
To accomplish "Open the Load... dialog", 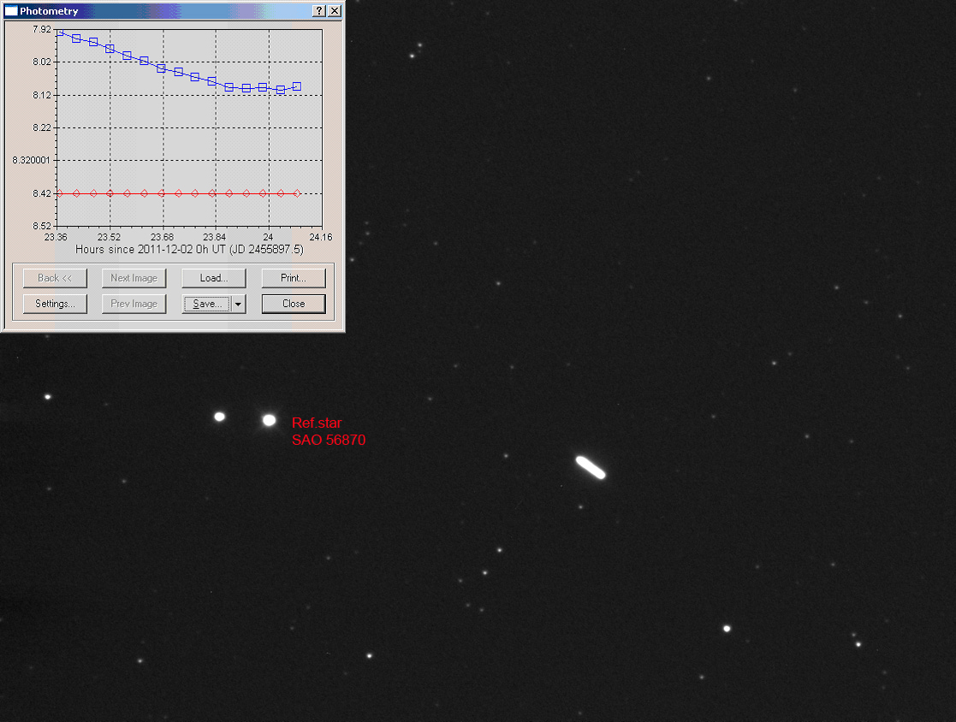I will (x=214, y=278).
